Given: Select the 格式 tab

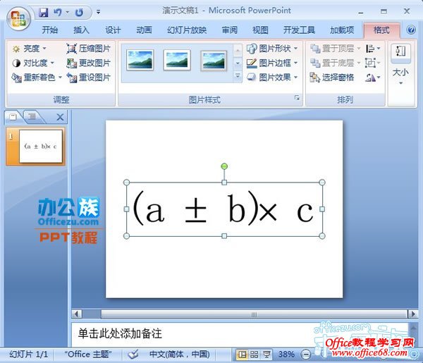Looking at the screenshot, I should pos(381,30).
